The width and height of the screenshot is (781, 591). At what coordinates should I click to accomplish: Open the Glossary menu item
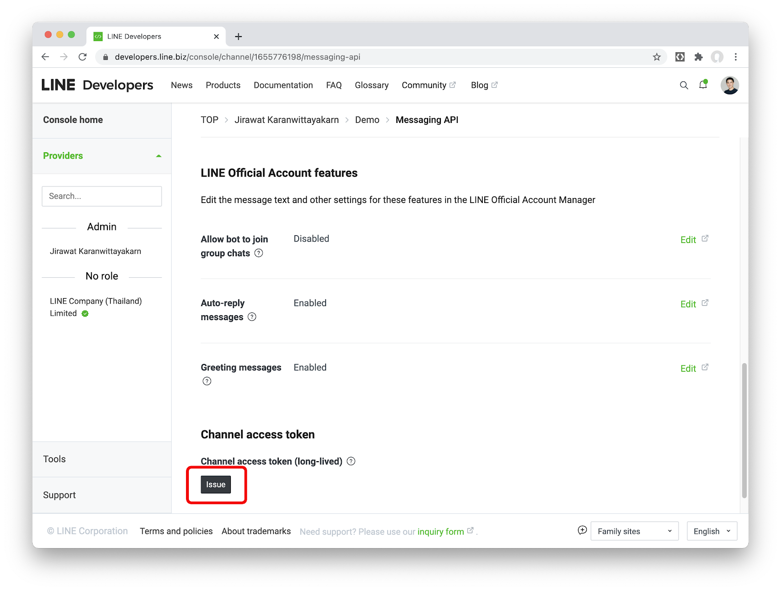(371, 85)
